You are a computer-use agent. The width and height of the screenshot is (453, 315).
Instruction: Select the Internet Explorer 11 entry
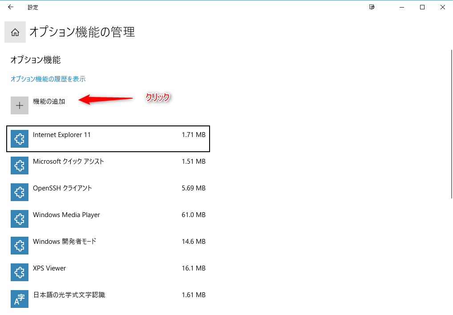108,139
